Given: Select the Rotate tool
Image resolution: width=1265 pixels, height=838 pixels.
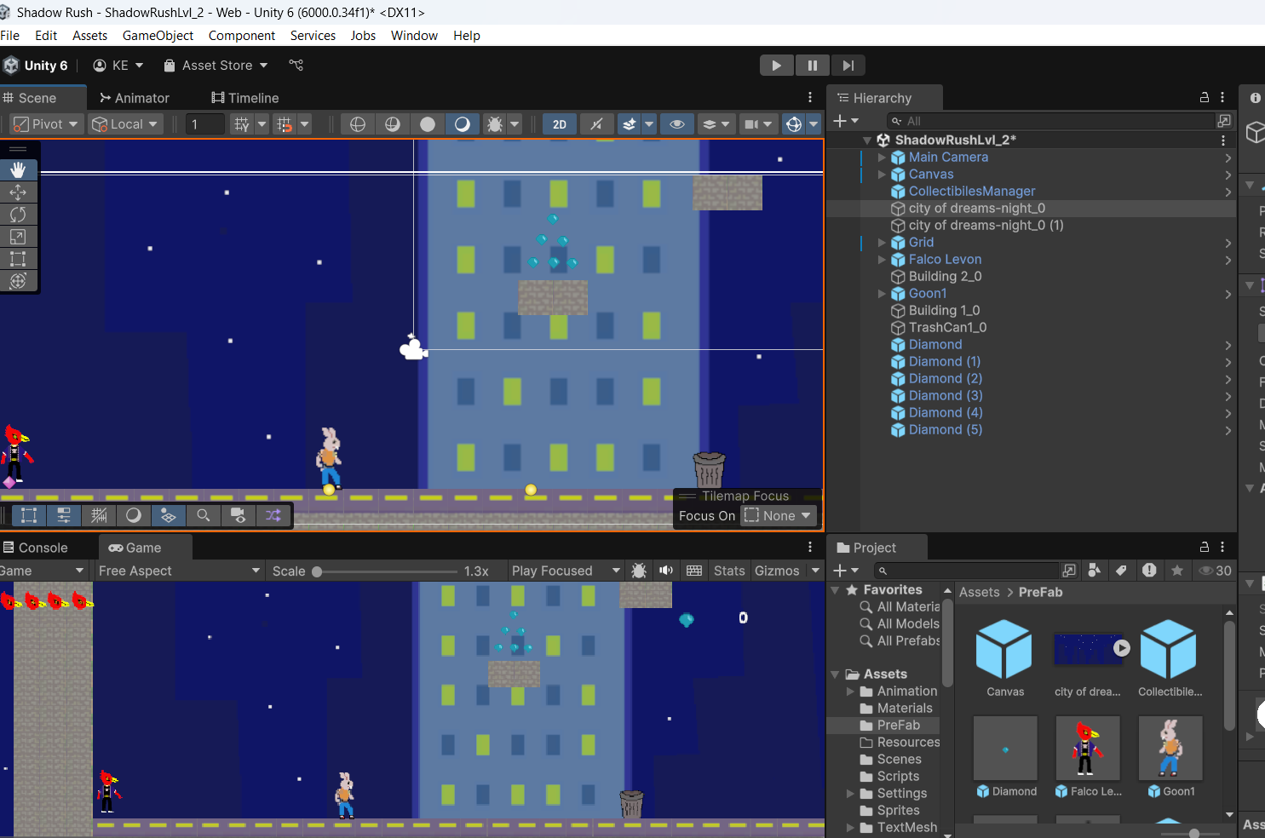Looking at the screenshot, I should pos(18,215).
